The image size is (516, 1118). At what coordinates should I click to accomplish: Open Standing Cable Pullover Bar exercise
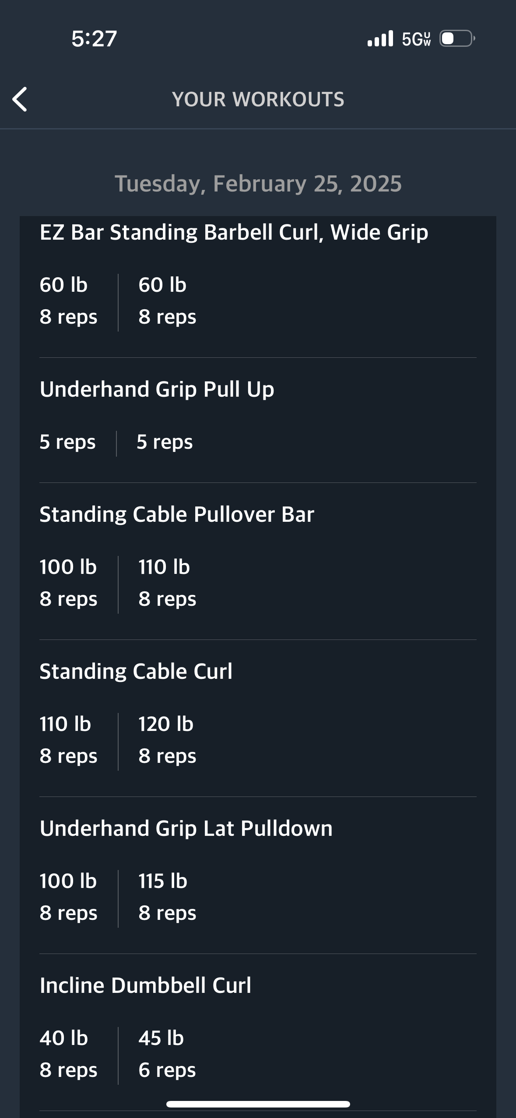click(x=177, y=514)
